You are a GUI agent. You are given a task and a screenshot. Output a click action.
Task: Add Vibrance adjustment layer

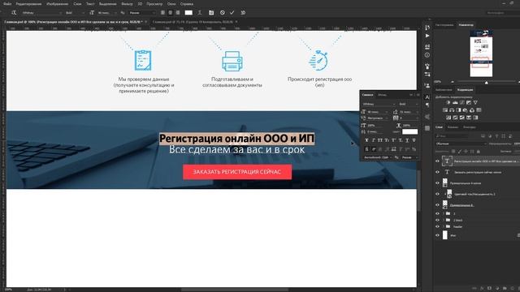click(x=475, y=103)
